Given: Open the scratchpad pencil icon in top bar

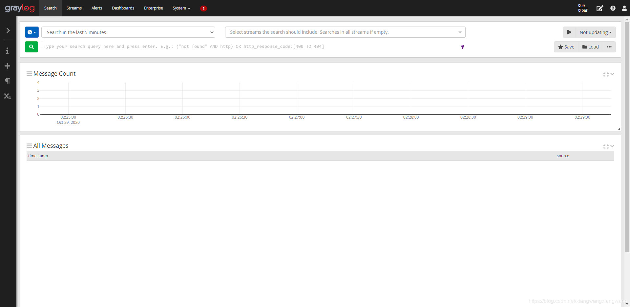Looking at the screenshot, I should (600, 8).
